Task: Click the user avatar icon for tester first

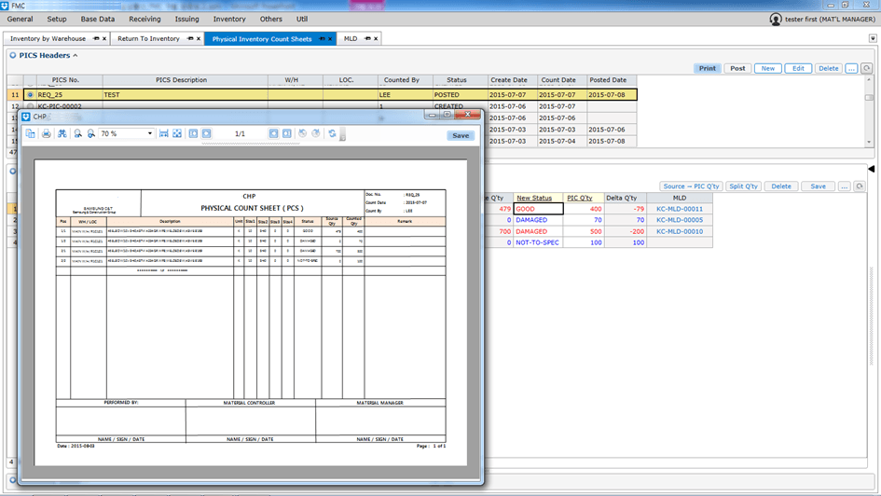Action: tap(776, 19)
